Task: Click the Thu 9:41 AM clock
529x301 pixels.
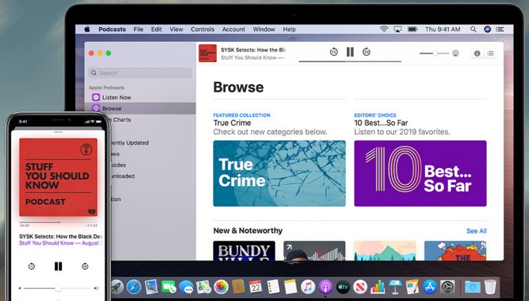Action: click(443, 30)
